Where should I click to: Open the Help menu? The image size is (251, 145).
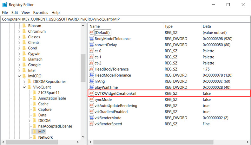[56, 13]
